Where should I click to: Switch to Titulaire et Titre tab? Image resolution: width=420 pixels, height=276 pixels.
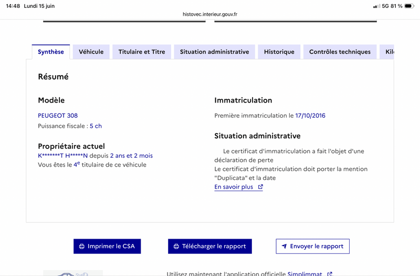click(x=142, y=52)
